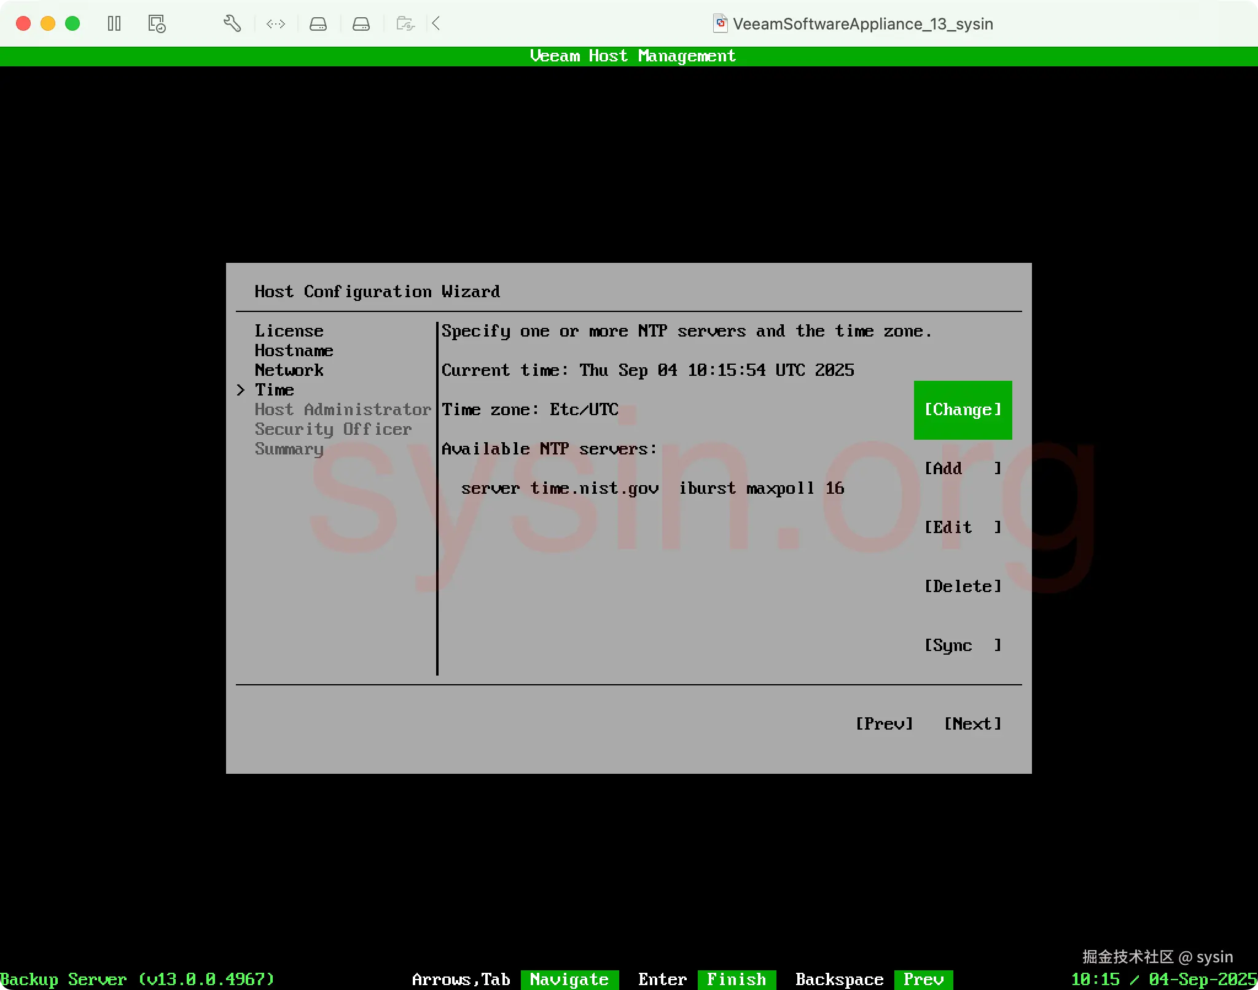1258x990 pixels.
Task: Select the Time step in sidebar
Action: [x=274, y=390]
